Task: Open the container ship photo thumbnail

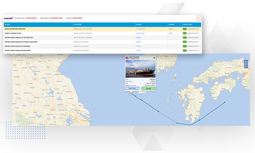Action: [140, 68]
